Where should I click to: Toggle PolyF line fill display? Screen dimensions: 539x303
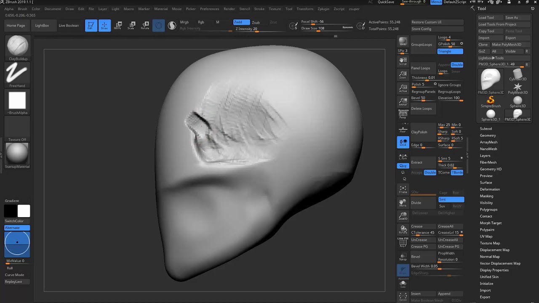(403, 243)
